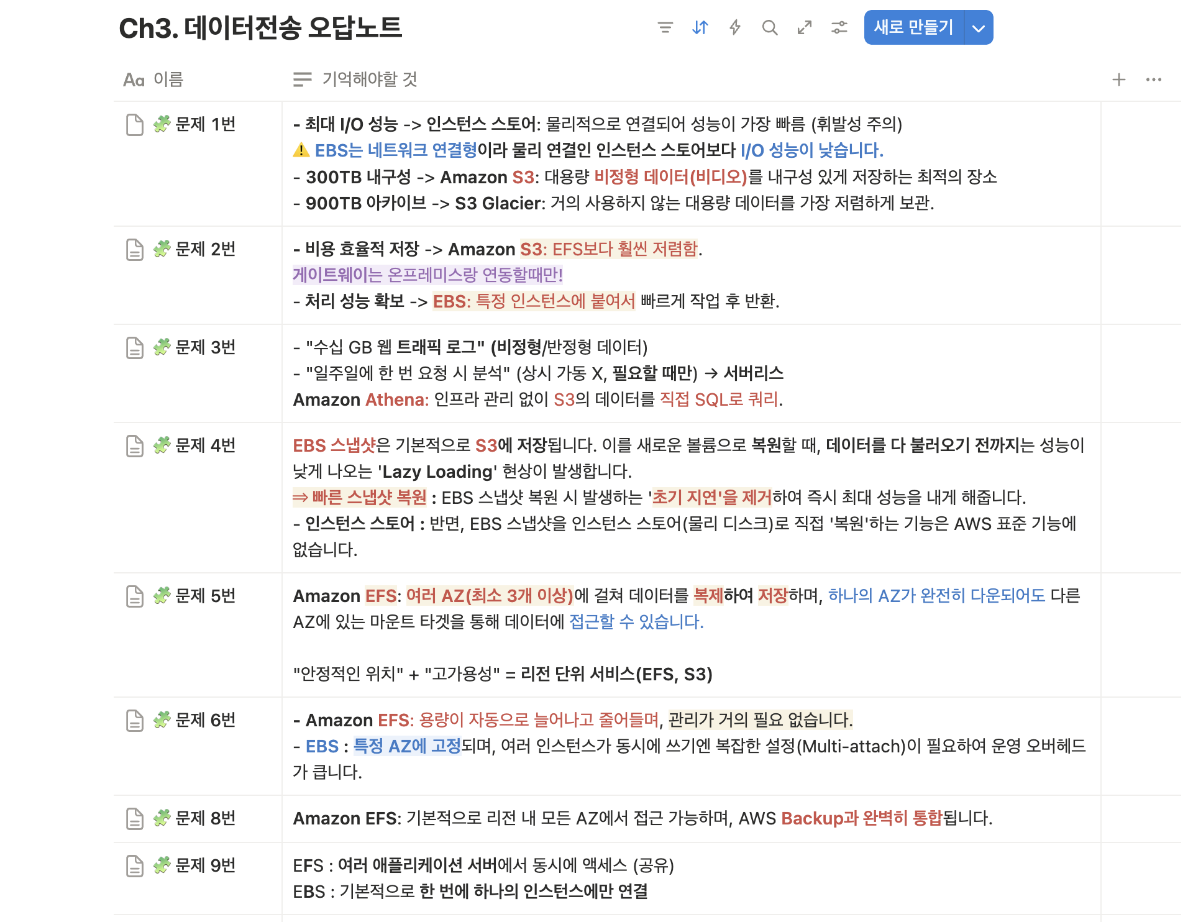Select the title Ch3. 데이터전송 오답노트
The height and width of the screenshot is (922, 1188).
point(261,29)
